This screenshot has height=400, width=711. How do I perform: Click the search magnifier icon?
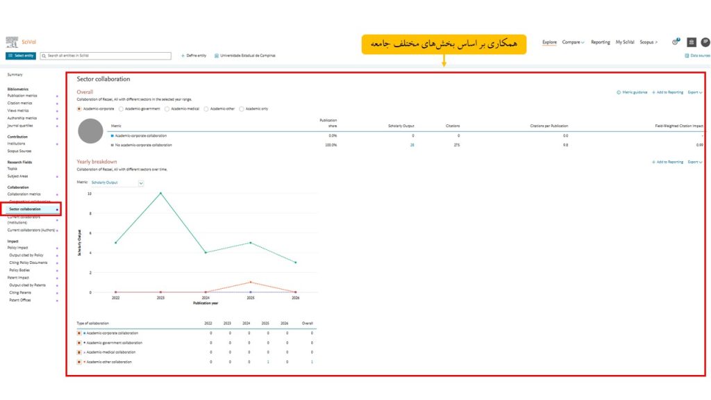coord(44,56)
